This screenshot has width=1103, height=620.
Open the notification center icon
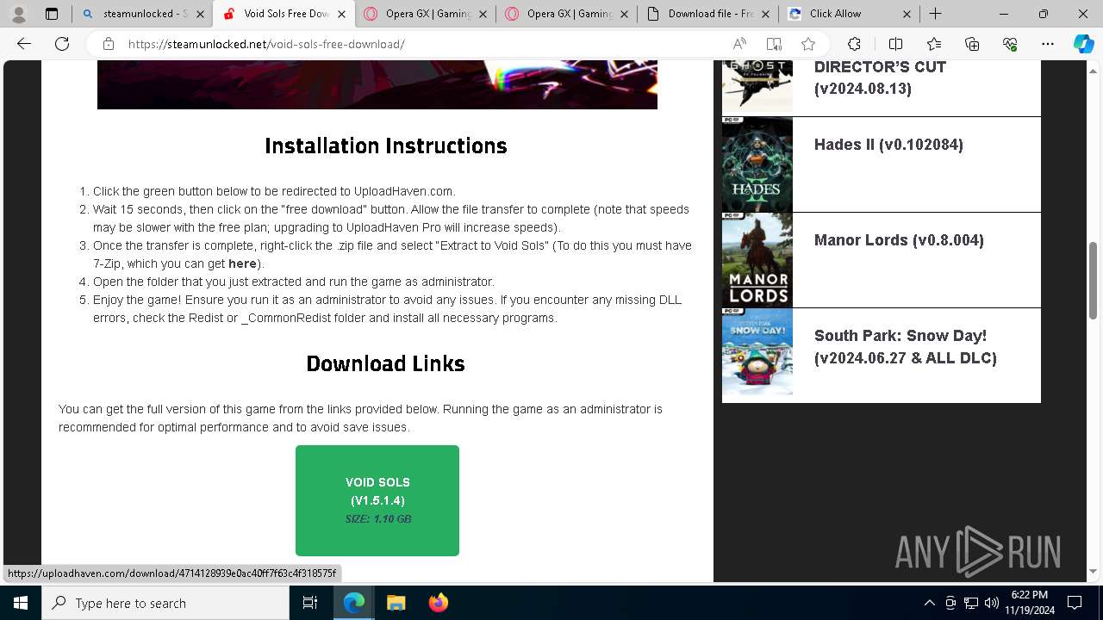[1075, 603]
